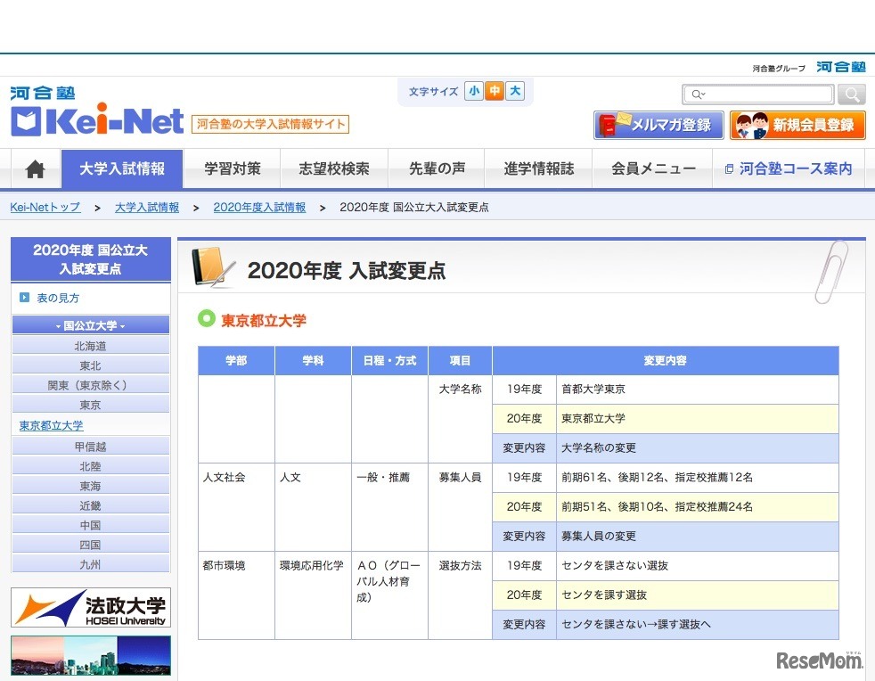Expand the 国公立大学 category header

tap(90, 324)
